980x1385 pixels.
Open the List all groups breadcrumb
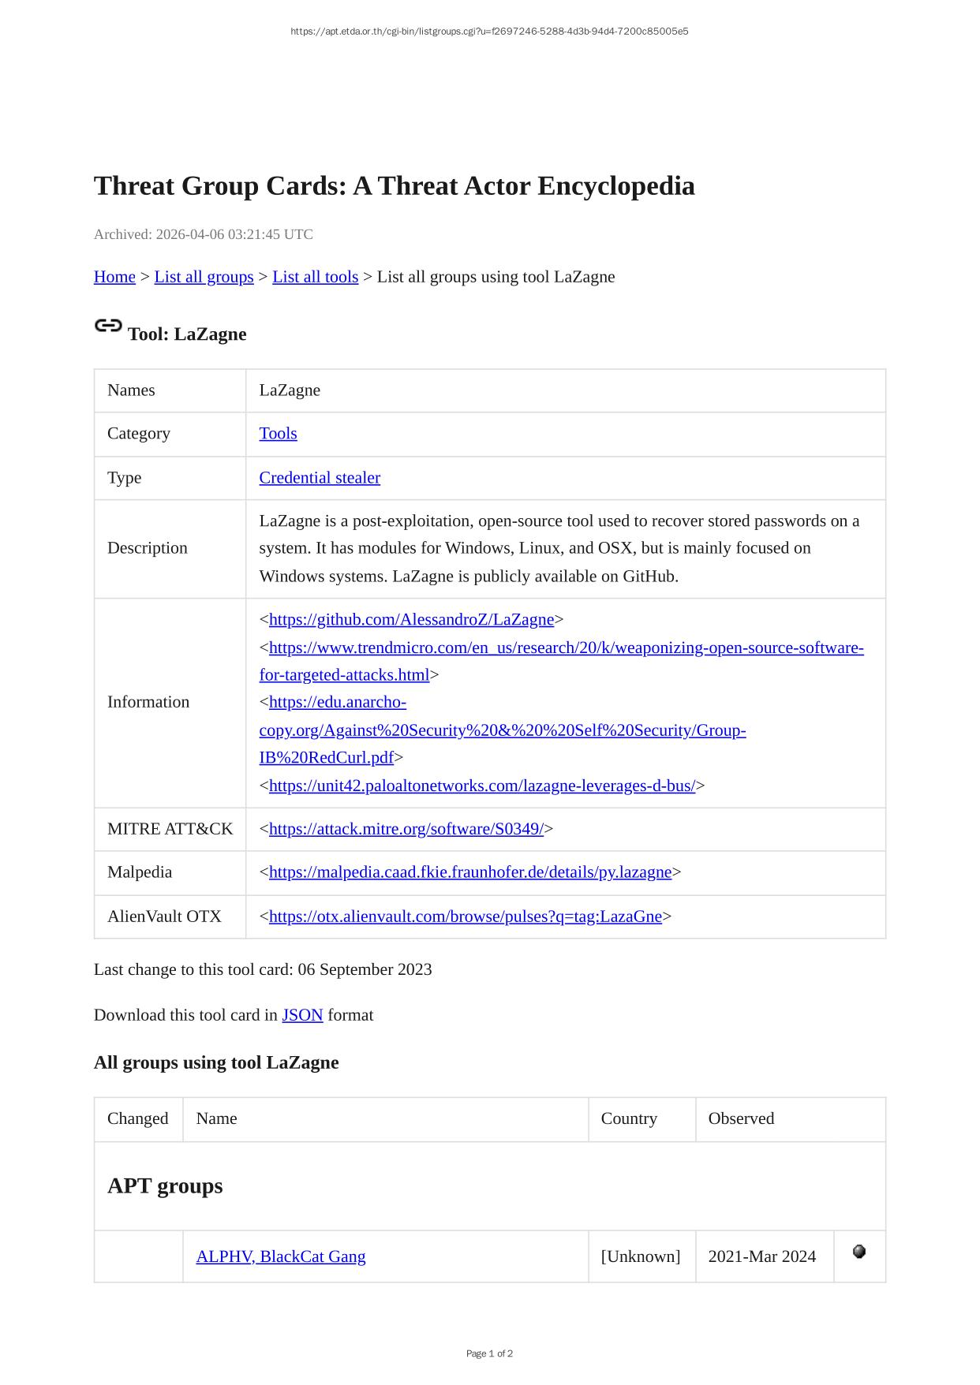204,277
